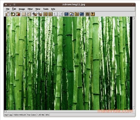The image size is (140, 120).
Task: Open the browser view toolbar icon
Action: 7,14
